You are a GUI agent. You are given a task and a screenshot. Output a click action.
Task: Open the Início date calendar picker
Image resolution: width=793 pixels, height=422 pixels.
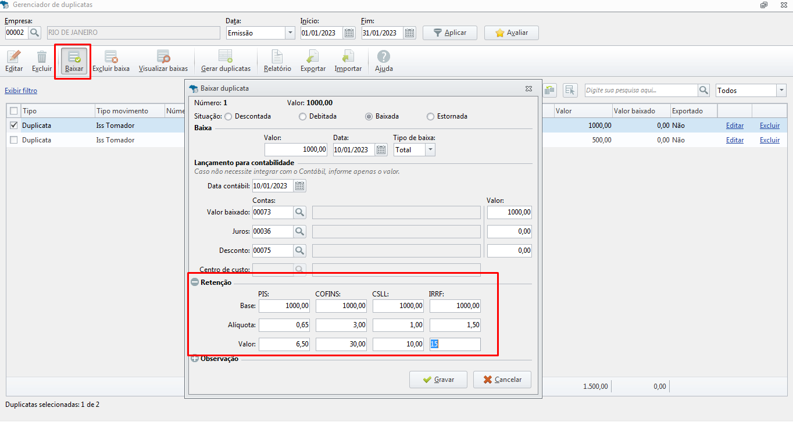[349, 33]
